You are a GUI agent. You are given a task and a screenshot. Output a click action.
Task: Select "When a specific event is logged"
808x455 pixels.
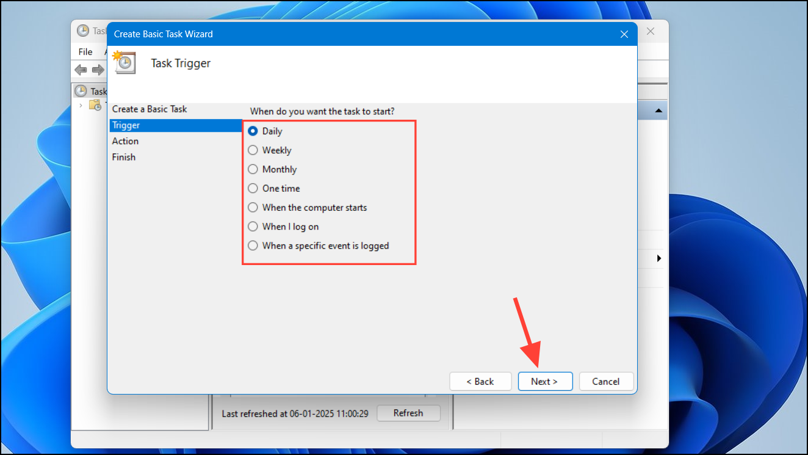pos(253,246)
